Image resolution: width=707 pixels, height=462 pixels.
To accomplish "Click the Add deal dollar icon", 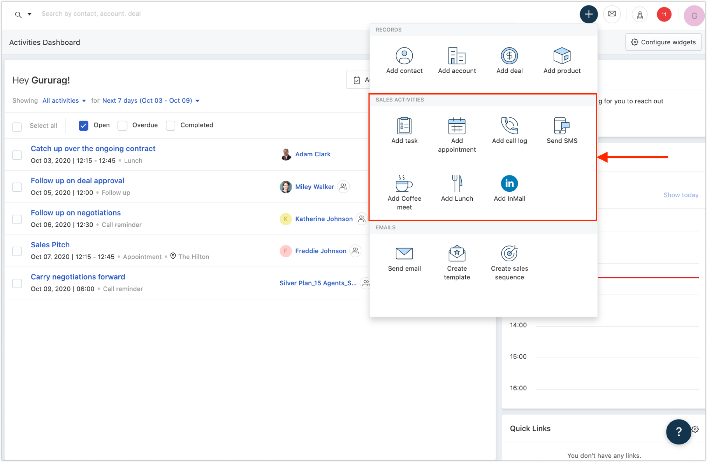I will point(509,56).
